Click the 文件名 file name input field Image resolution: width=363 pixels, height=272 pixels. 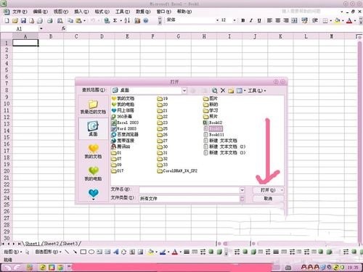point(189,190)
